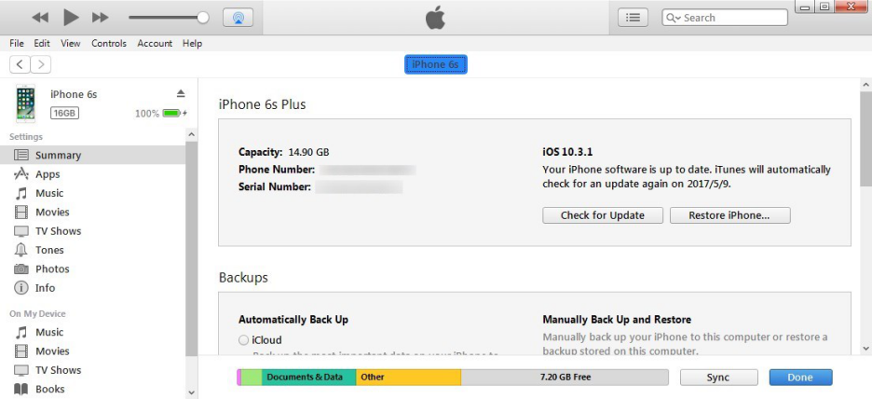Click the Other storage segment

(409, 378)
